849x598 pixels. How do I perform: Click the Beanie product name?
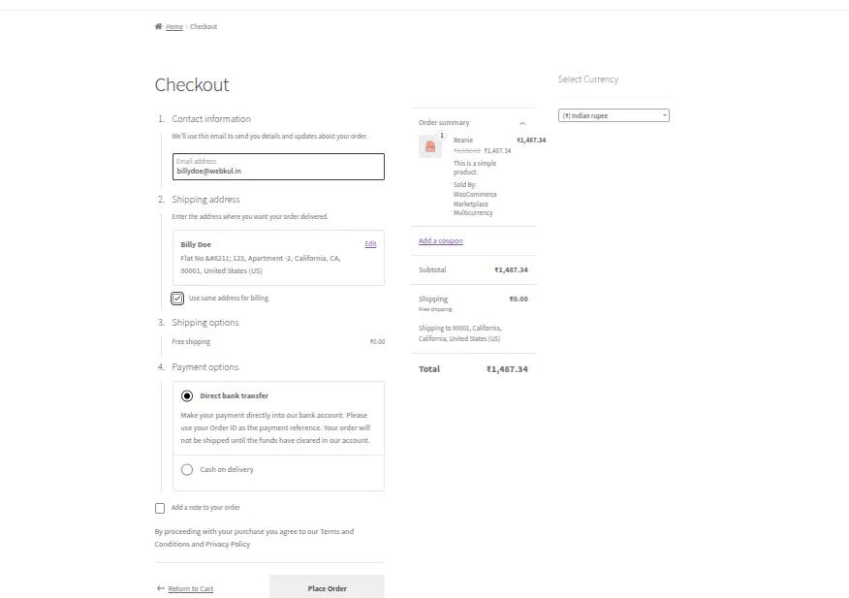(463, 140)
